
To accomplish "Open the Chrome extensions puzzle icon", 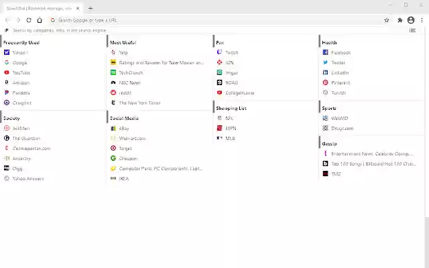I will tap(399, 20).
